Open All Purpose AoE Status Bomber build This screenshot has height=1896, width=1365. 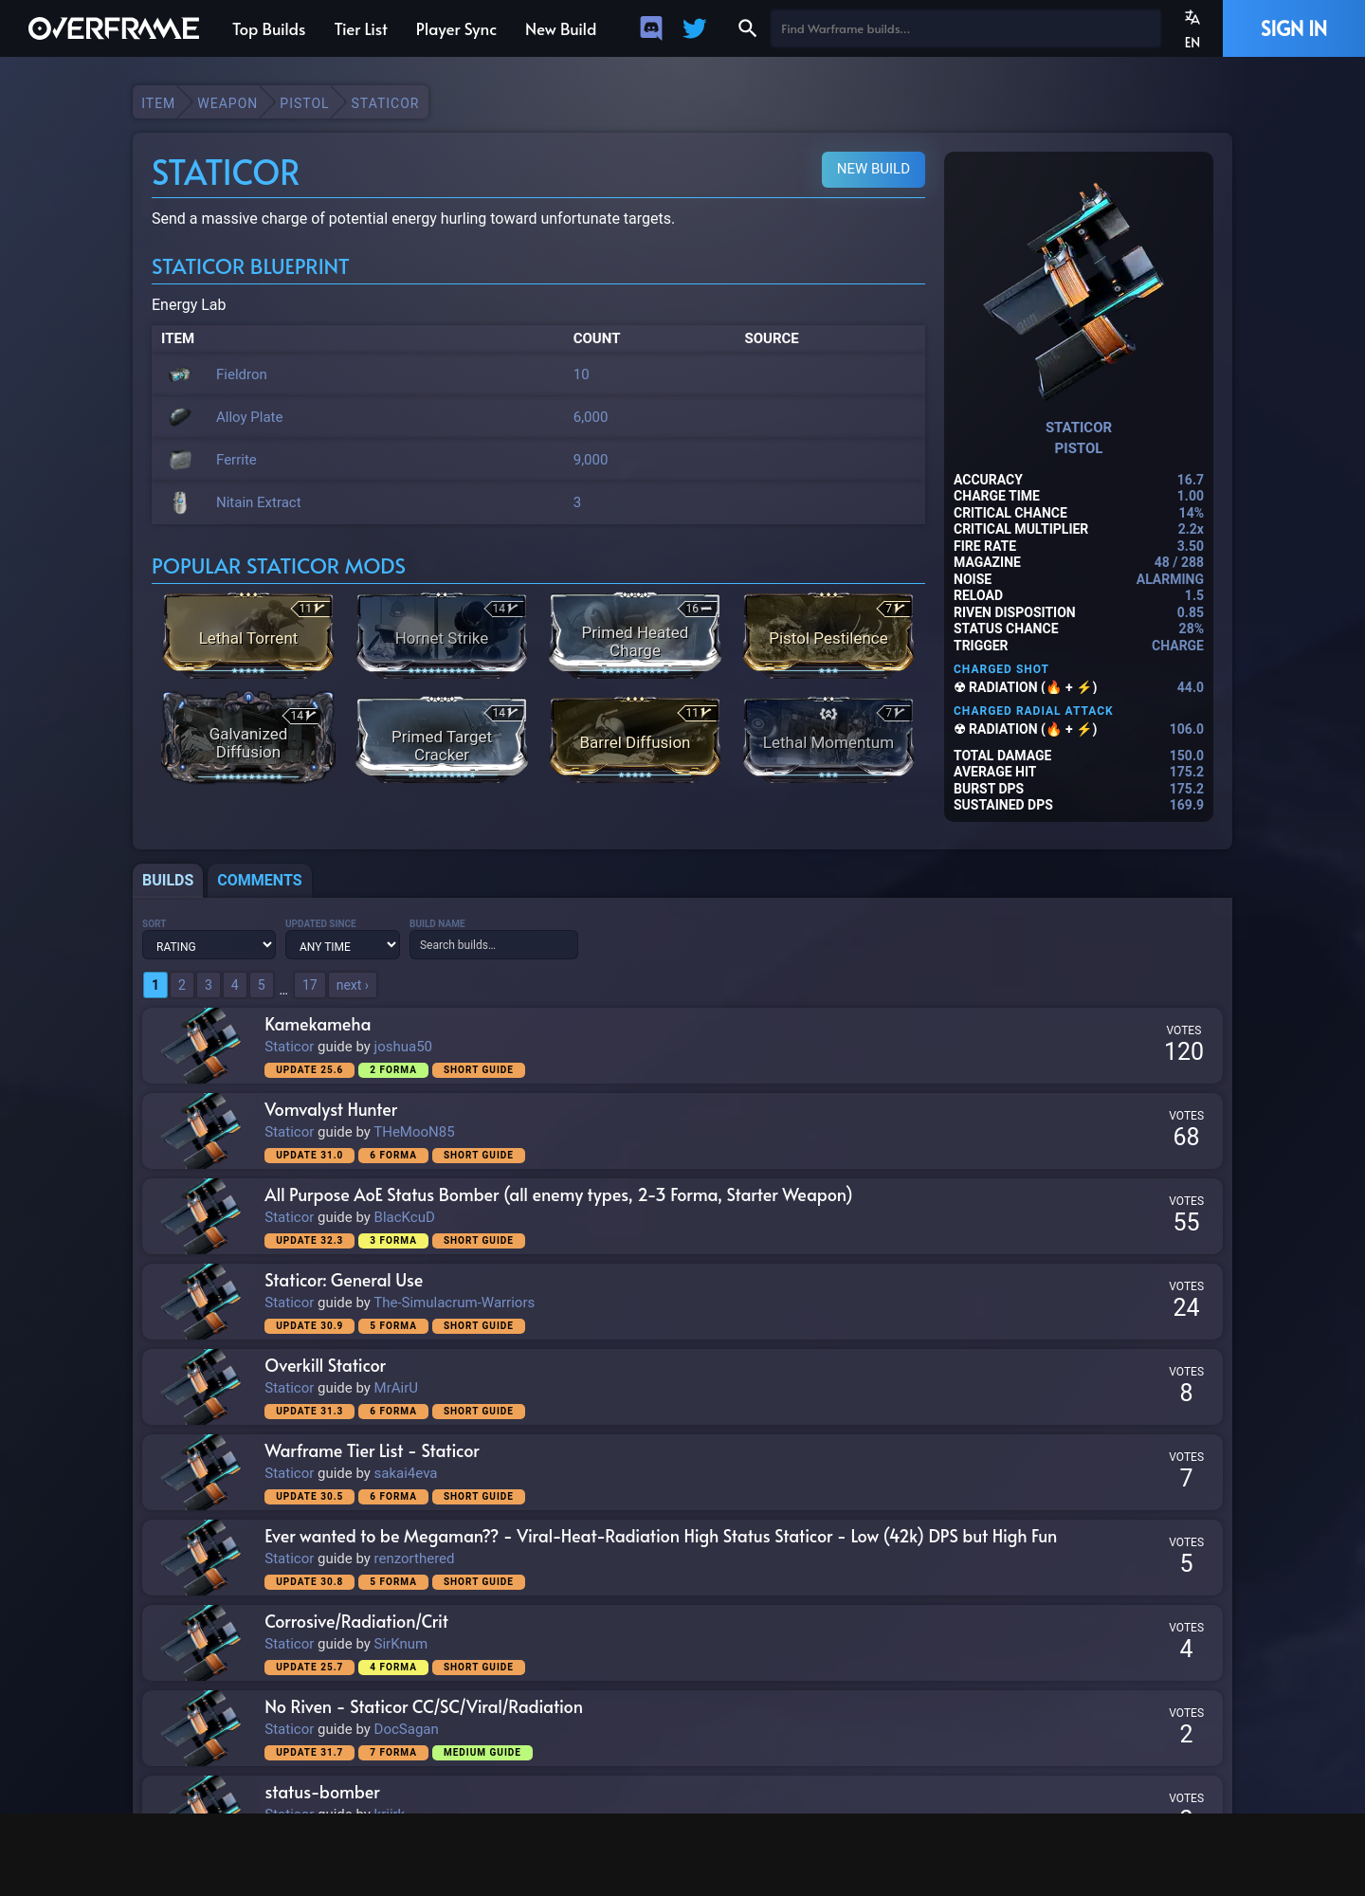tap(558, 1194)
